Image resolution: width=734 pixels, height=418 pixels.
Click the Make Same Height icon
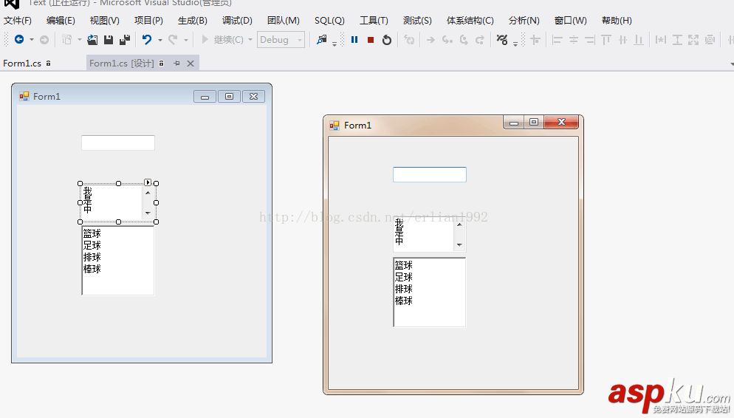click(677, 40)
